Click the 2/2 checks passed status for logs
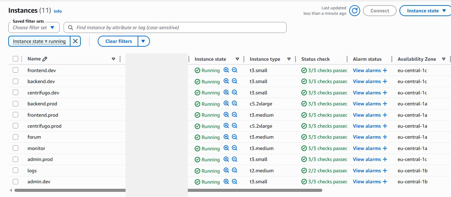451x197 pixels. pyautogui.click(x=324, y=171)
